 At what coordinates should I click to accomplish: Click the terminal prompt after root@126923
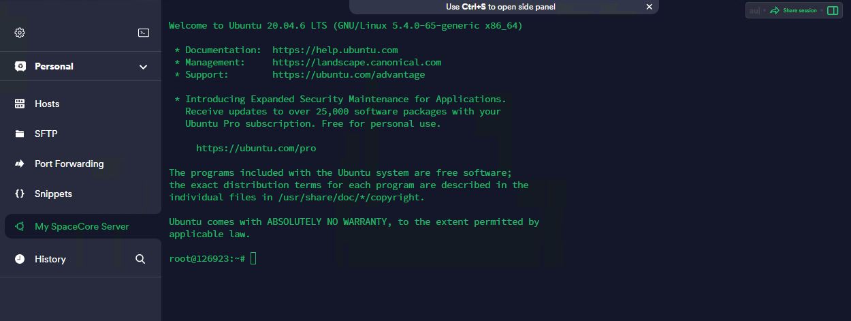pyautogui.click(x=253, y=259)
